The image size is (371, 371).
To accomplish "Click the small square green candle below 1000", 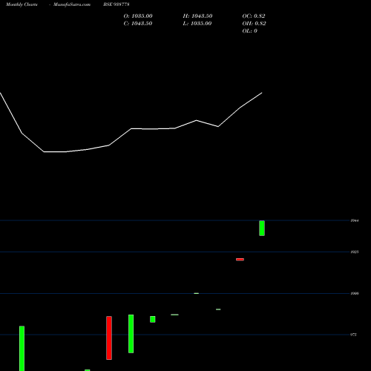I will point(153,319).
